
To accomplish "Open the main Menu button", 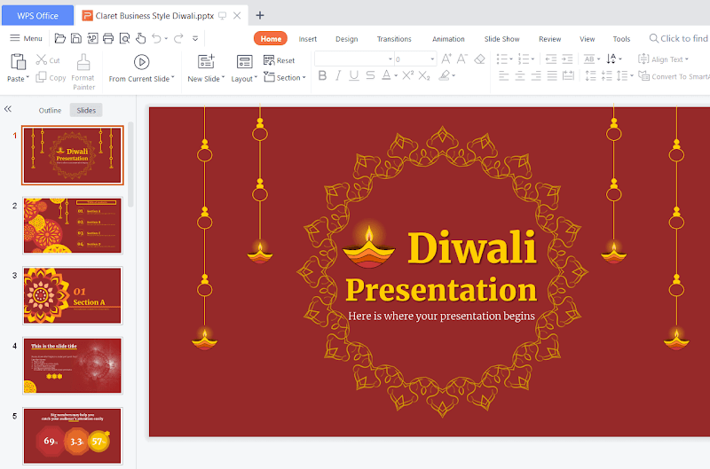I will [27, 38].
